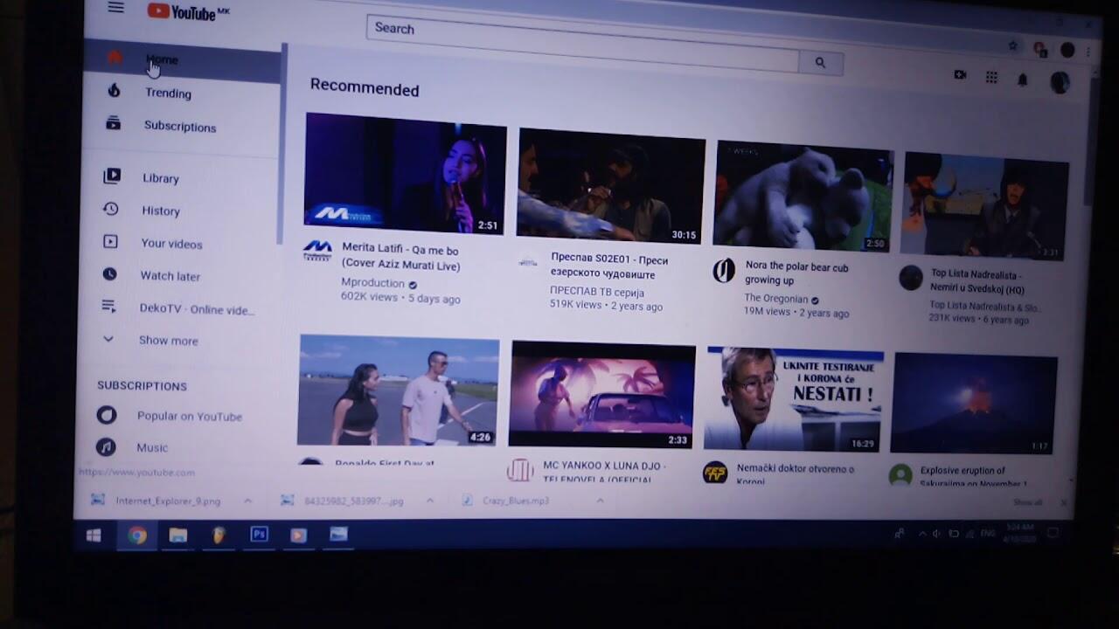Open the Windows Start menu
This screenshot has width=1119, height=629.
click(94, 536)
